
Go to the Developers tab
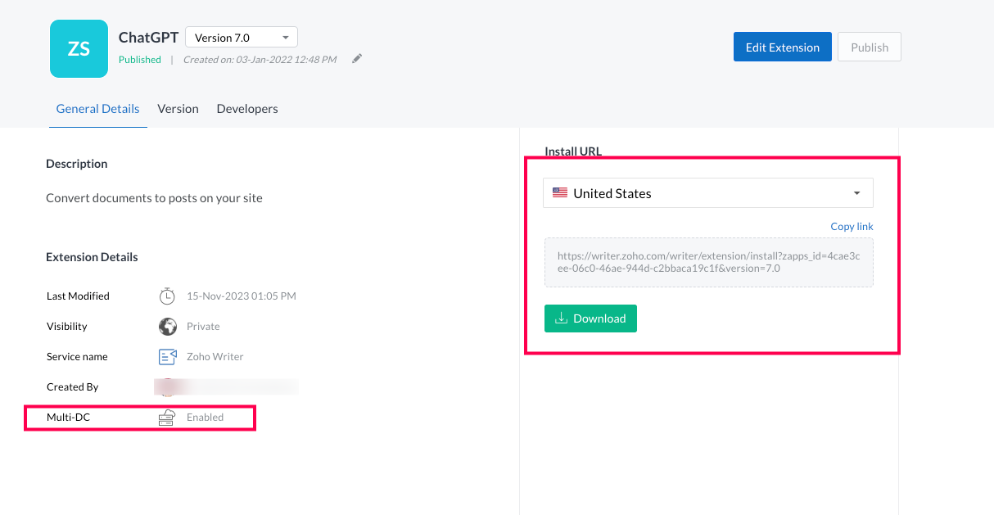[247, 109]
